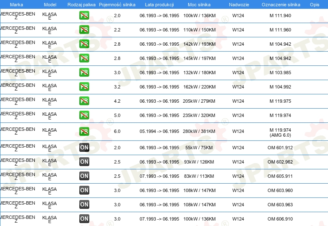The width and height of the screenshot is (328, 226).
Task: Click power value 83kW / 113KM
Action: tap(199, 176)
